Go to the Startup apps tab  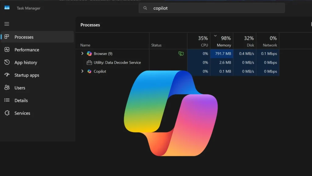click(x=37, y=75)
